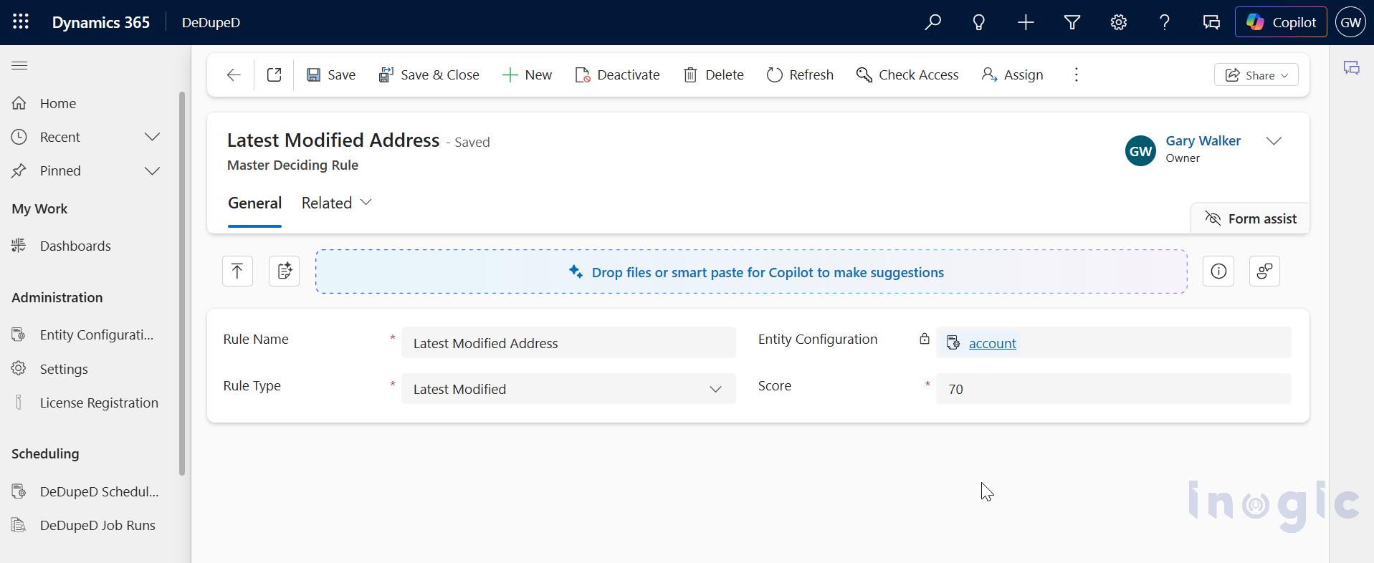Click the Rule Name input field
The height and width of the screenshot is (563, 1374).
[x=568, y=342]
